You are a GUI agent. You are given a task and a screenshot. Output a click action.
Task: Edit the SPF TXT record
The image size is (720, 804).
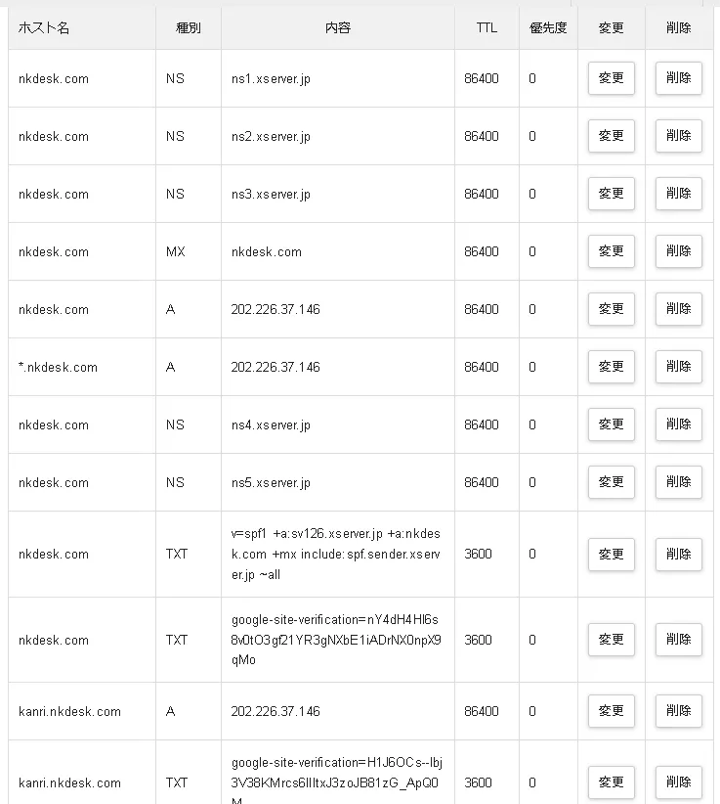[611, 554]
